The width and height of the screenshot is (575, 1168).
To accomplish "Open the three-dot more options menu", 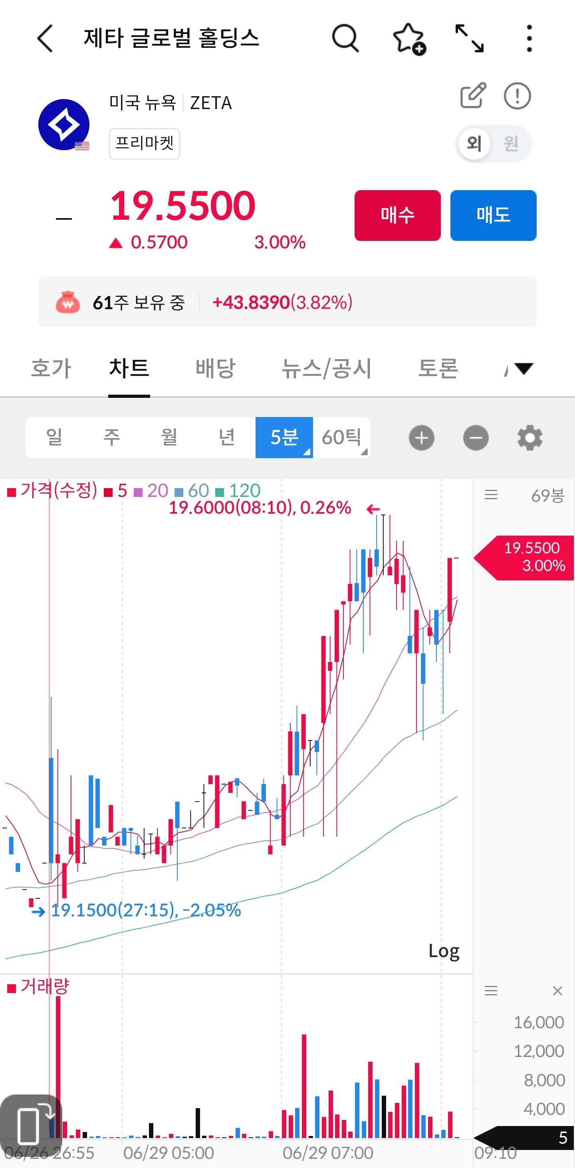I will (529, 38).
